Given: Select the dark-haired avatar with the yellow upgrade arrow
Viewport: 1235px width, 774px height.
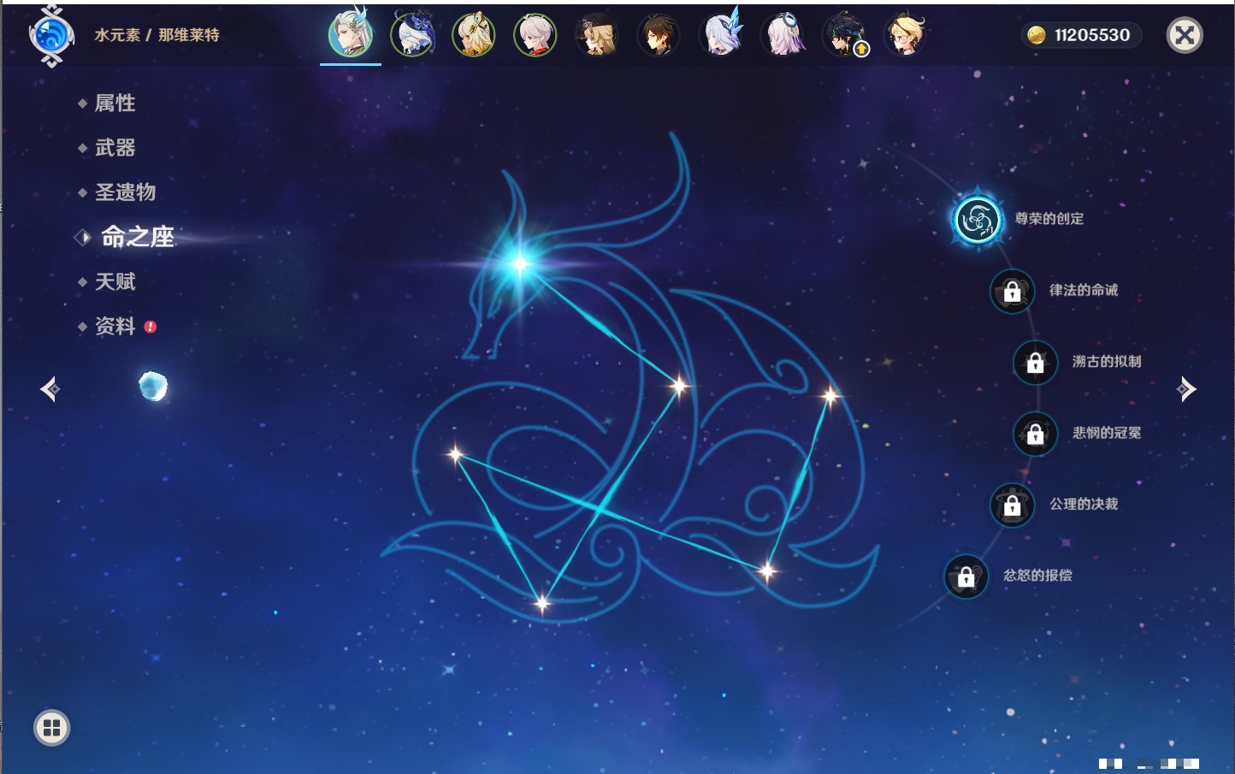Looking at the screenshot, I should (x=843, y=35).
